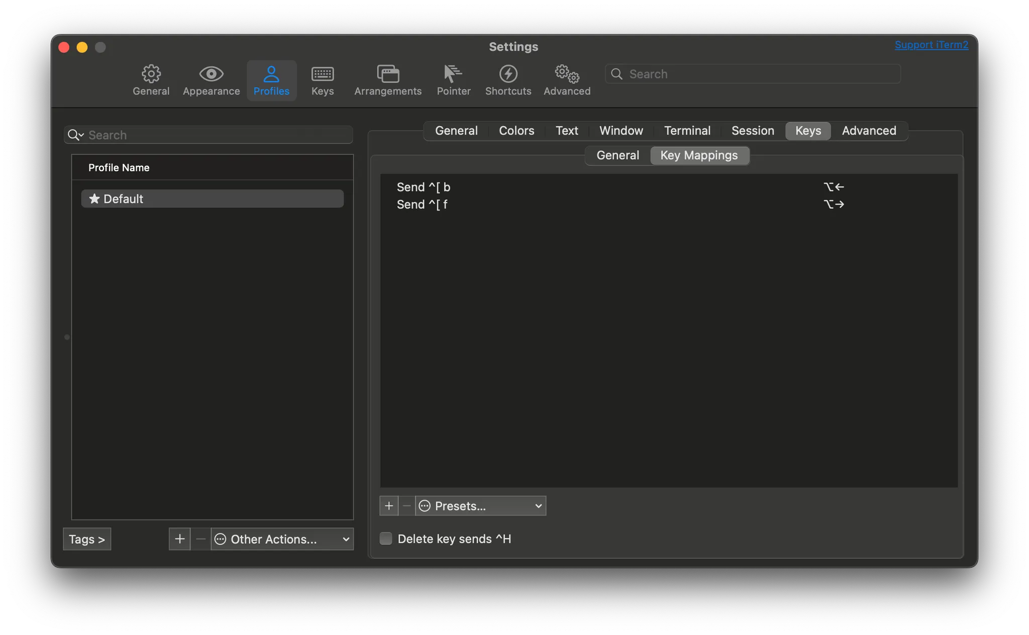
Task: Switch to the Terminal profile tab
Action: pos(687,131)
